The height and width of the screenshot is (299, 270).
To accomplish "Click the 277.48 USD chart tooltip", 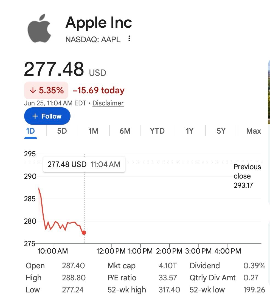I will click(84, 164).
